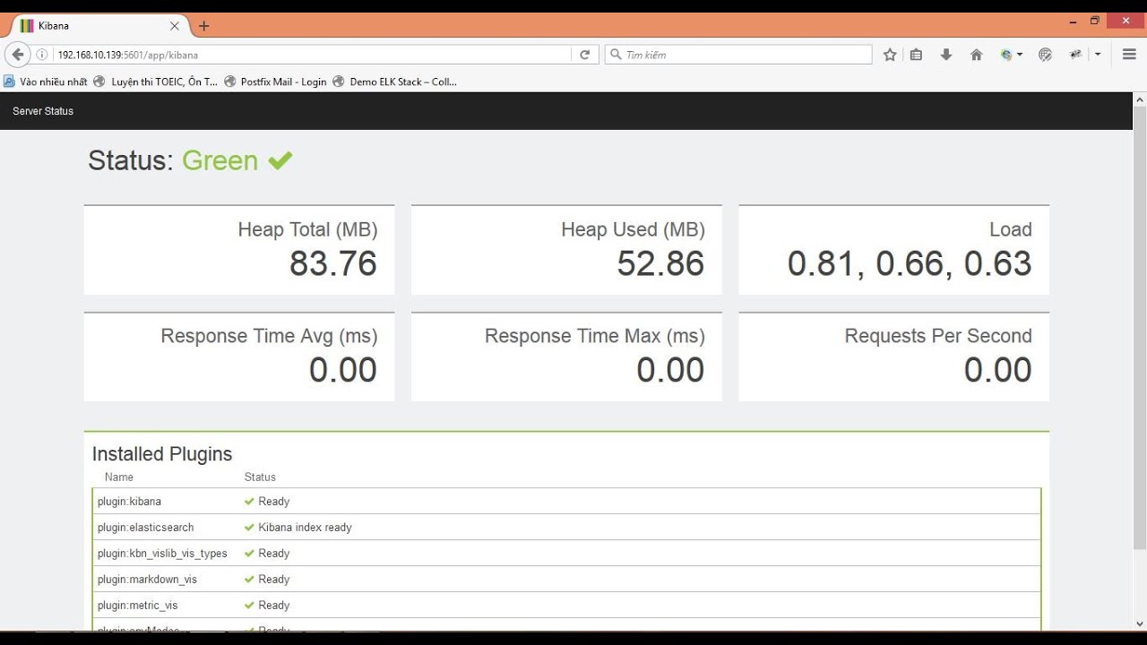Image resolution: width=1147 pixels, height=645 pixels.
Task: Restore down the Firefox window
Action: pyautogui.click(x=1095, y=21)
